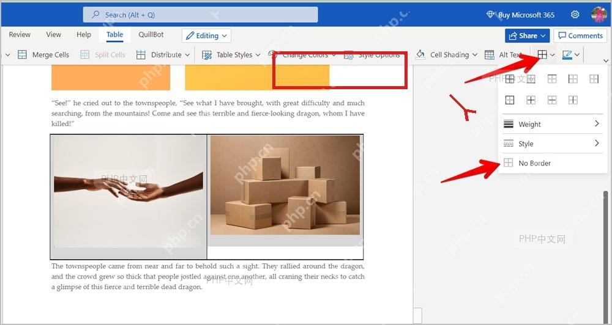This screenshot has height=325, width=612.
Task: Expand the Borders dropdown arrow
Action: click(x=552, y=55)
